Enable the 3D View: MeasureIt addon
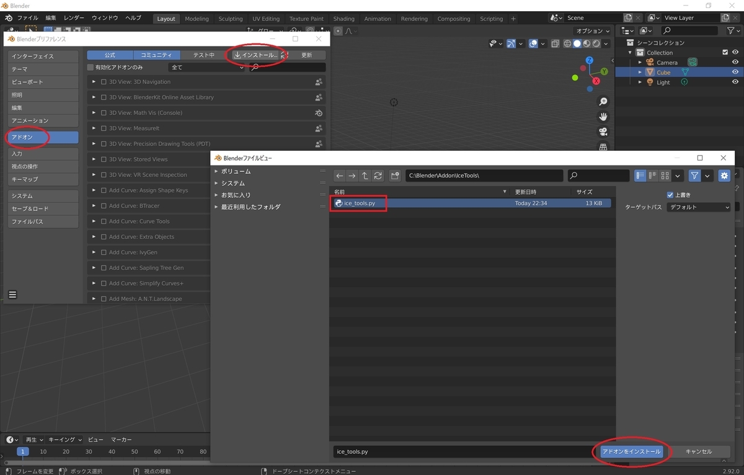The height and width of the screenshot is (475, 744). [x=104, y=128]
